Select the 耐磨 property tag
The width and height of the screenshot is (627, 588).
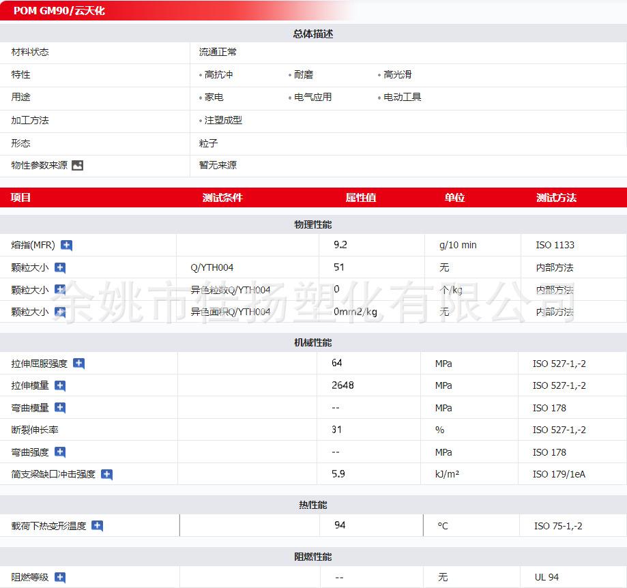[304, 74]
